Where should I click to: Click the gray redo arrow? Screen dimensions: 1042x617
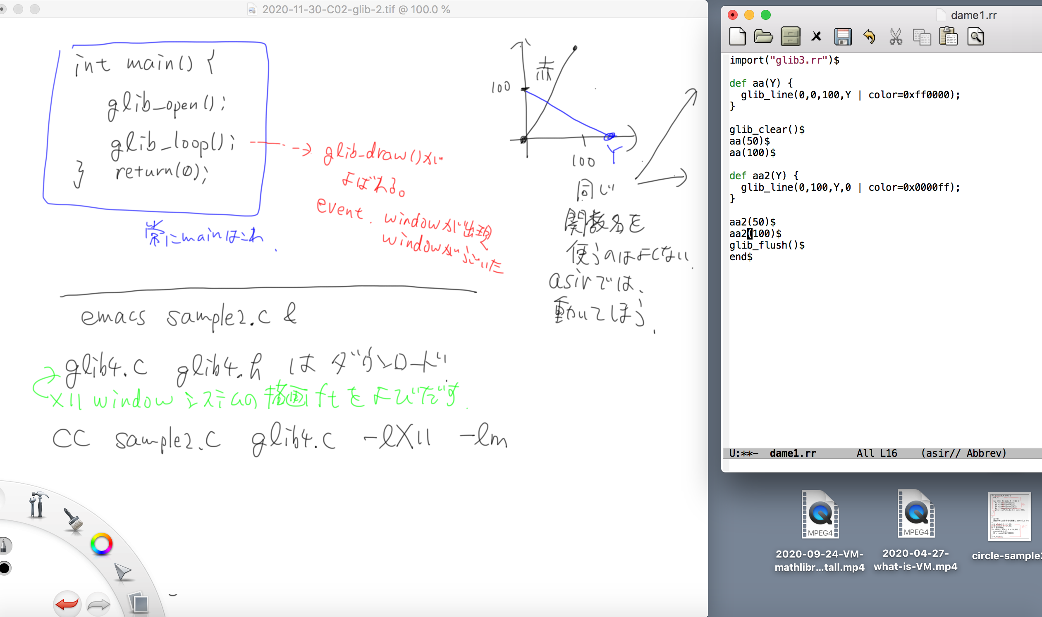(x=98, y=605)
